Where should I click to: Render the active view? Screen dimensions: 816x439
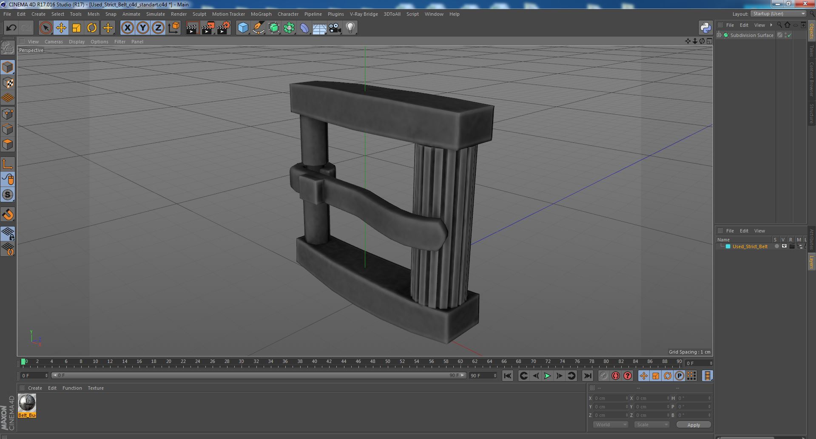click(x=192, y=28)
